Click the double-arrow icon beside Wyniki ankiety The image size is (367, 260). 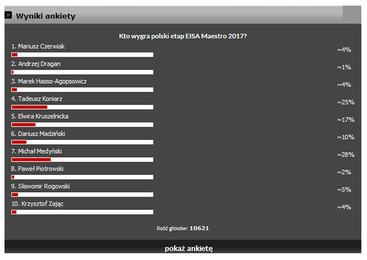point(8,15)
